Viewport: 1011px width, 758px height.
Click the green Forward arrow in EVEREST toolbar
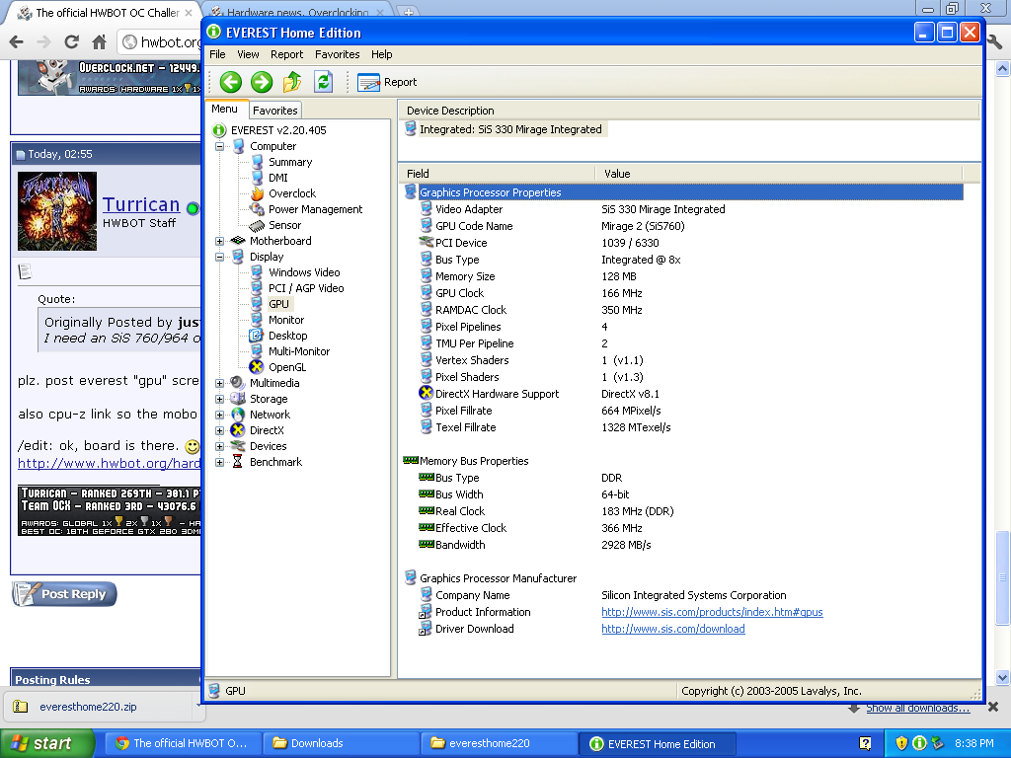click(x=262, y=82)
